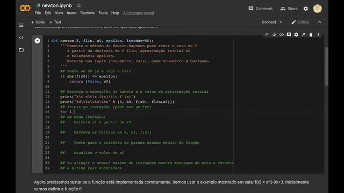
Task: Click the comment 'Atualize o valor de x0'
Action: point(99,153)
